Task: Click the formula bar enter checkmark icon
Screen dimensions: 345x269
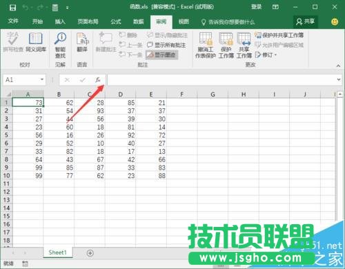Action: 82,80
